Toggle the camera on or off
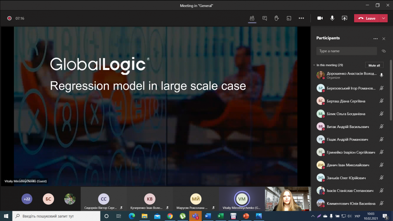Viewport: 393px width, 221px height. pos(320,18)
